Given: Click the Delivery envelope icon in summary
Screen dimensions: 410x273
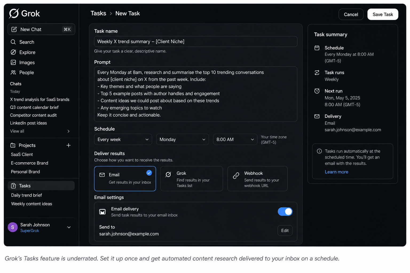Looking at the screenshot, I should click(317, 116).
